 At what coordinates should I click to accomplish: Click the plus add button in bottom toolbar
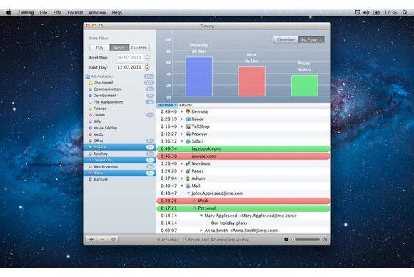click(91, 239)
